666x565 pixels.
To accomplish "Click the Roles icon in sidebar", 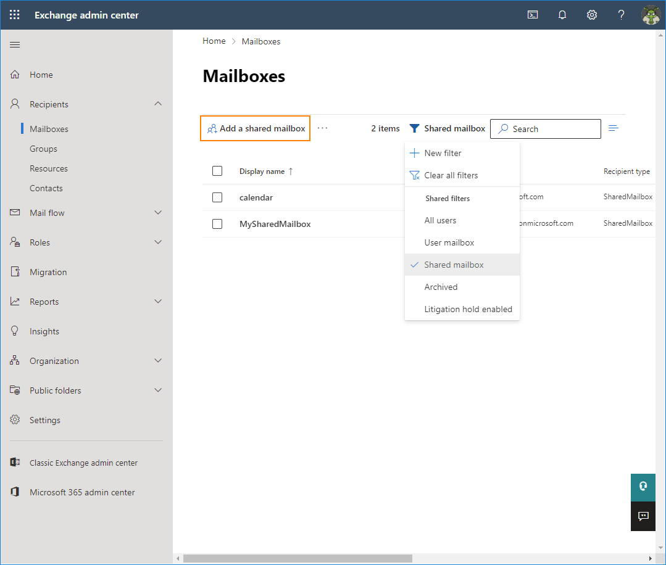I will coord(15,242).
